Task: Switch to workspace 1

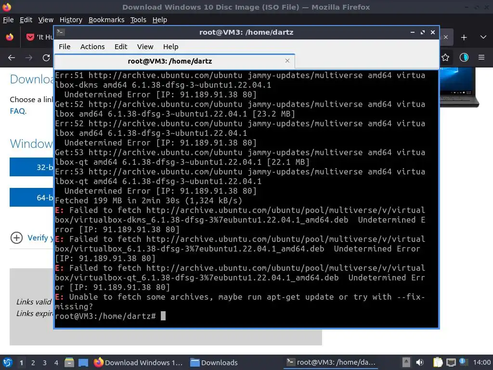Action: click(x=21, y=363)
